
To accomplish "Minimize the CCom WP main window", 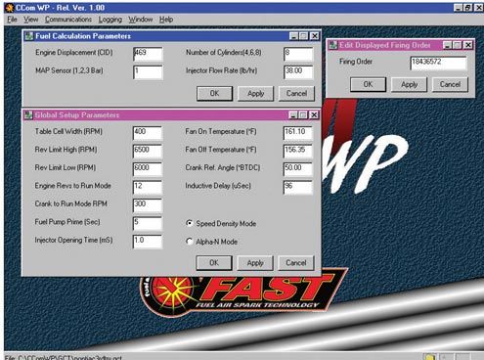I will click(x=458, y=8).
